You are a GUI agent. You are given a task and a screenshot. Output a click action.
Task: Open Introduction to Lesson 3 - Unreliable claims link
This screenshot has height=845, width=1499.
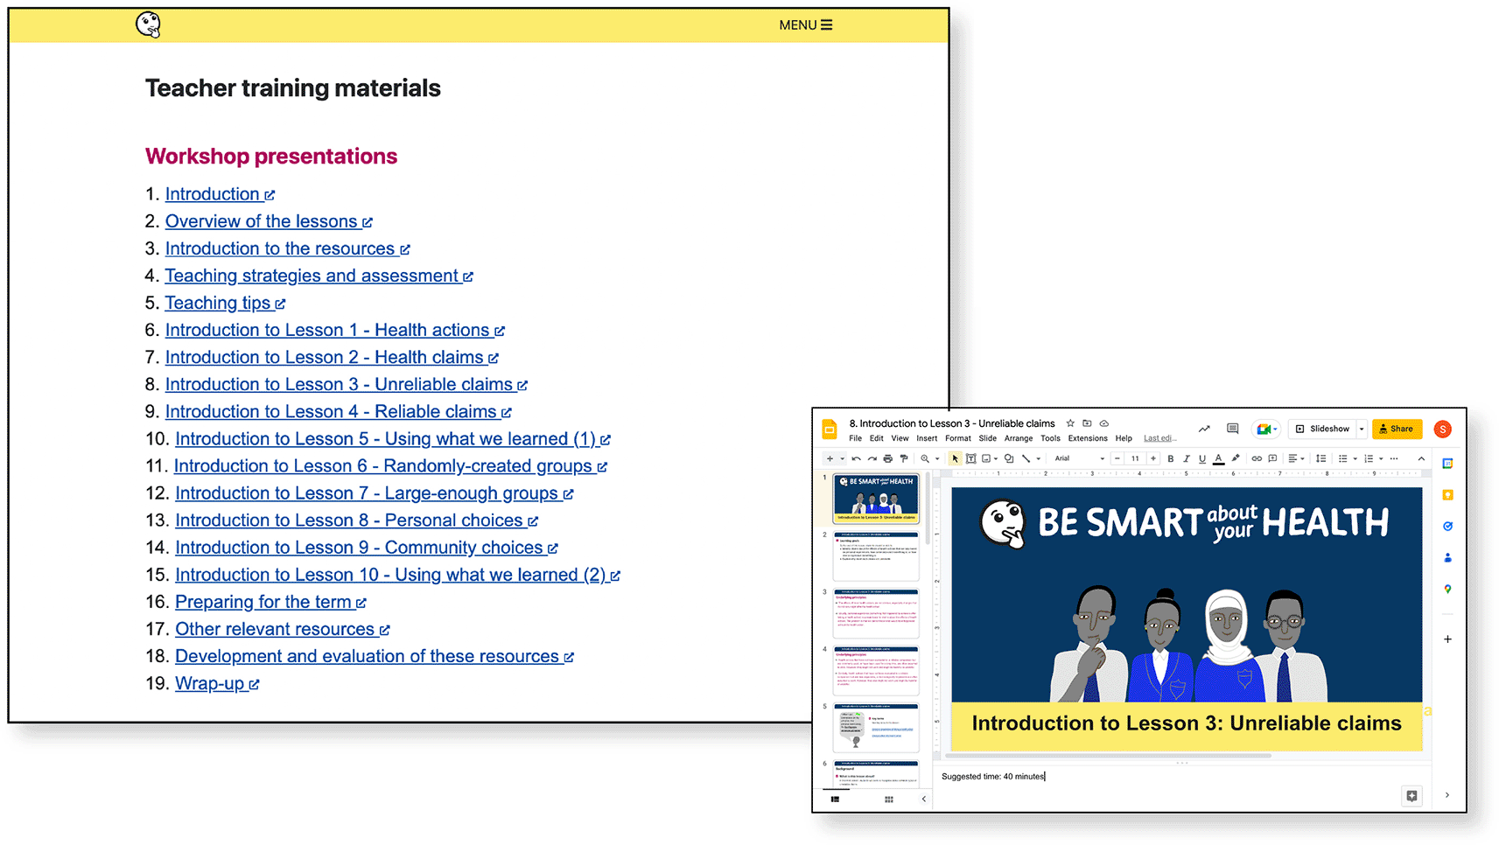pos(346,384)
